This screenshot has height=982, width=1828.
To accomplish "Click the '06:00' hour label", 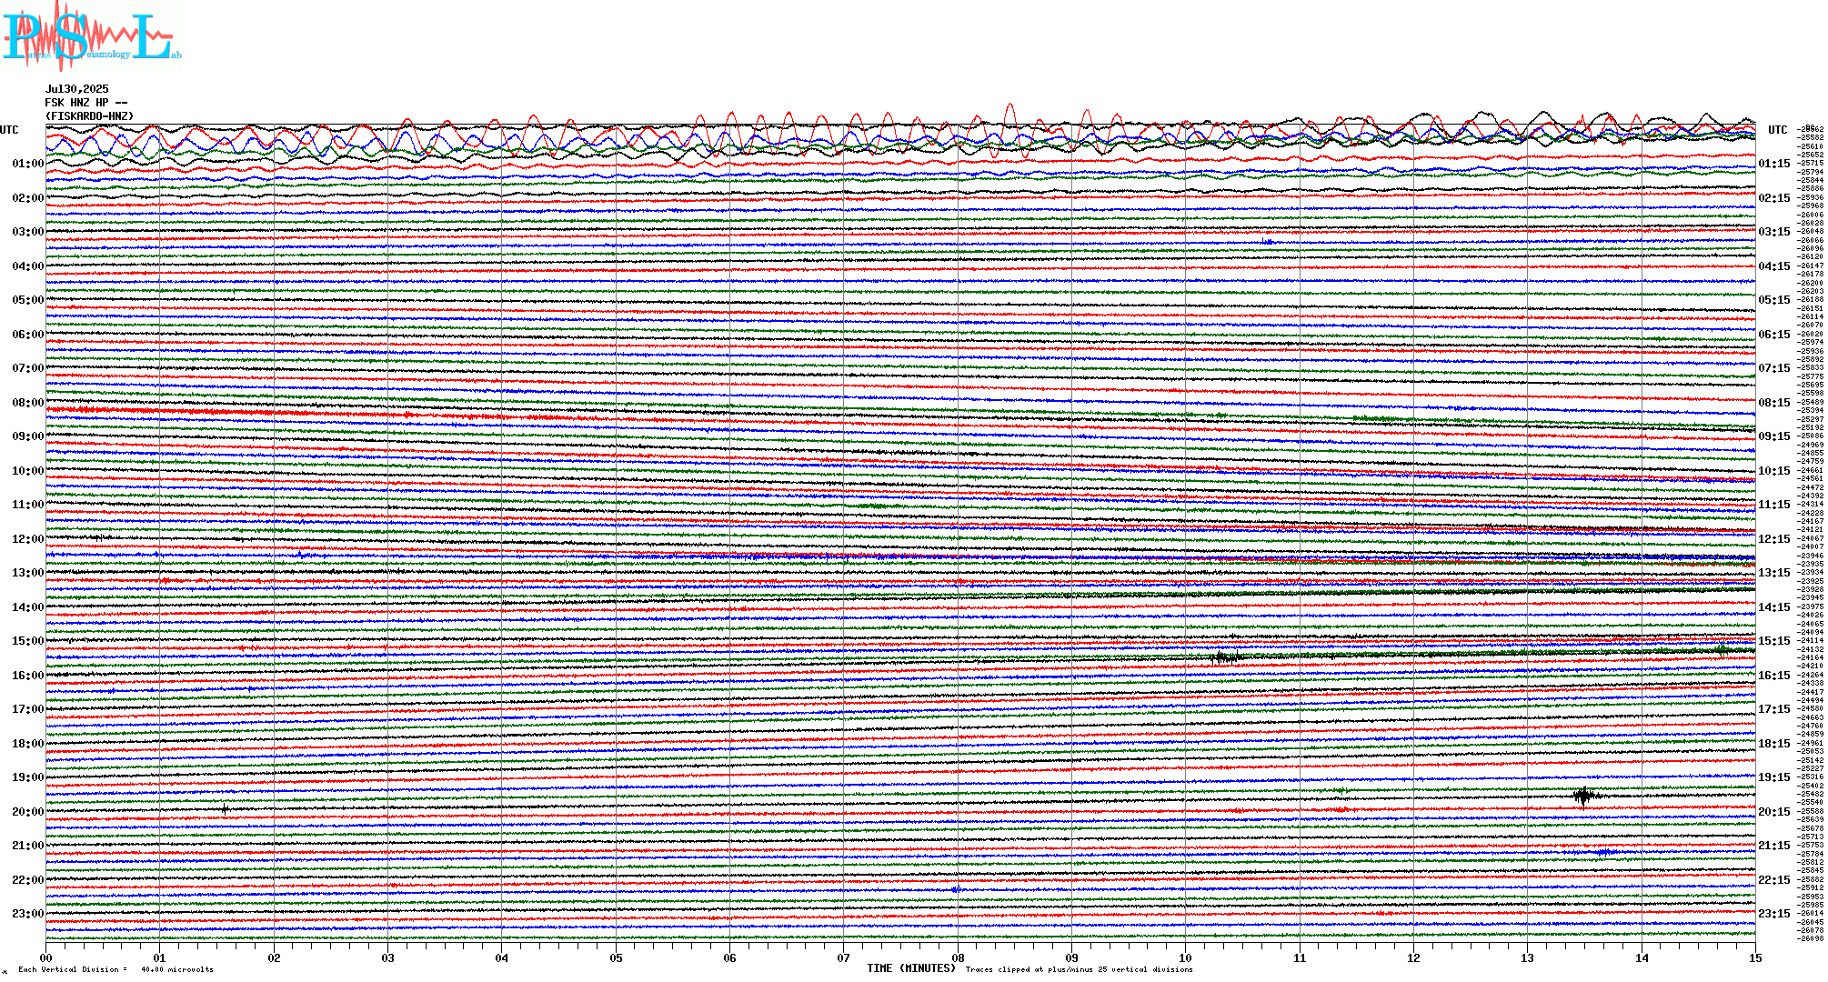I will click(28, 335).
